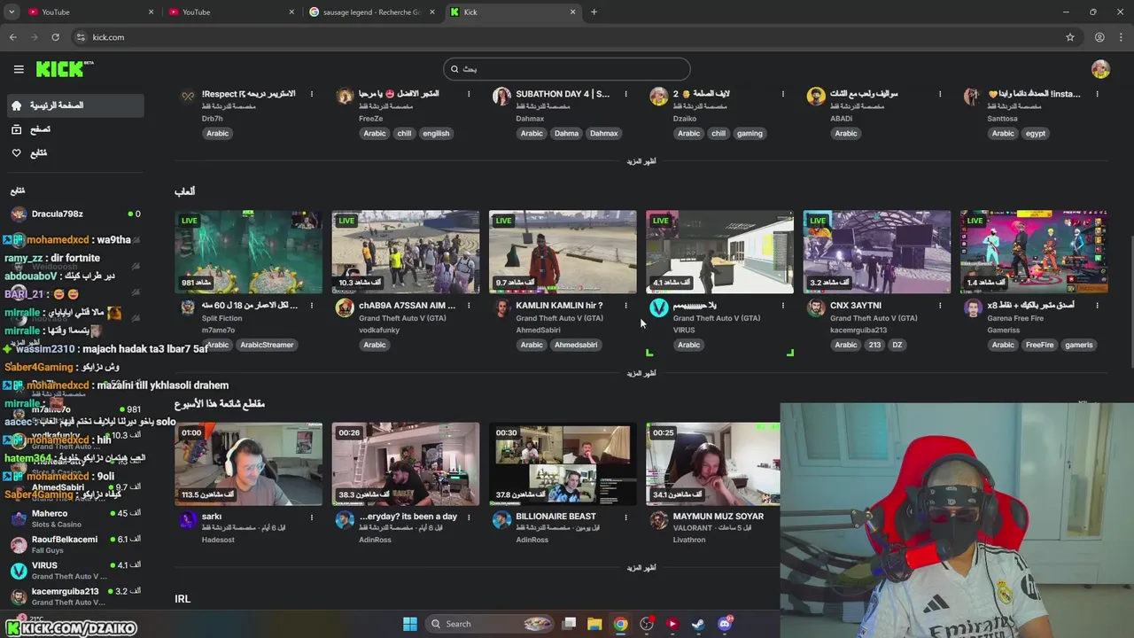This screenshot has width=1134, height=638.
Task: Open a new browser tab
Action: pos(594,12)
